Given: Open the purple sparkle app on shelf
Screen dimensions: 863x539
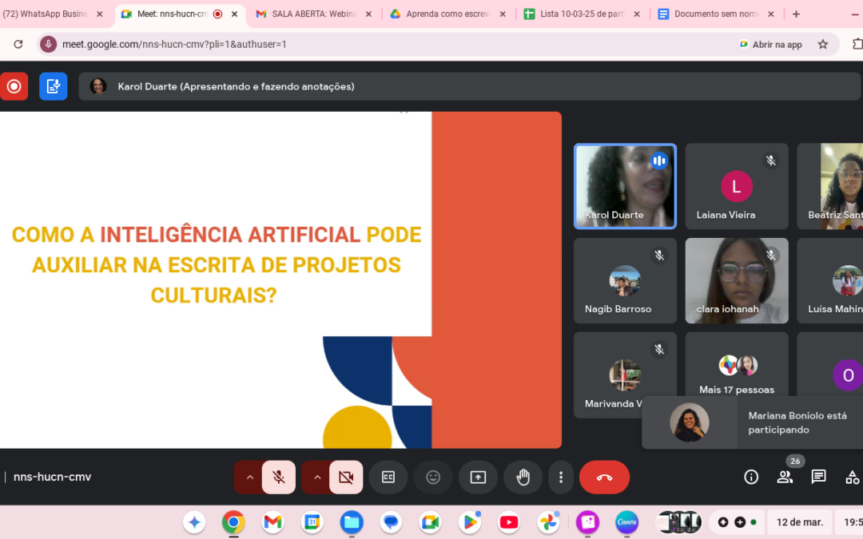Looking at the screenshot, I should [588, 522].
